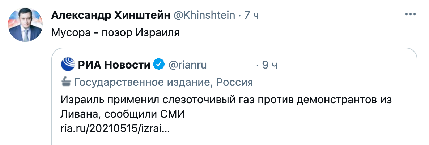Viewport: 429px width, 145px height.
Task: Click the "Государственное издание, Россия" label
Action: coord(163,82)
